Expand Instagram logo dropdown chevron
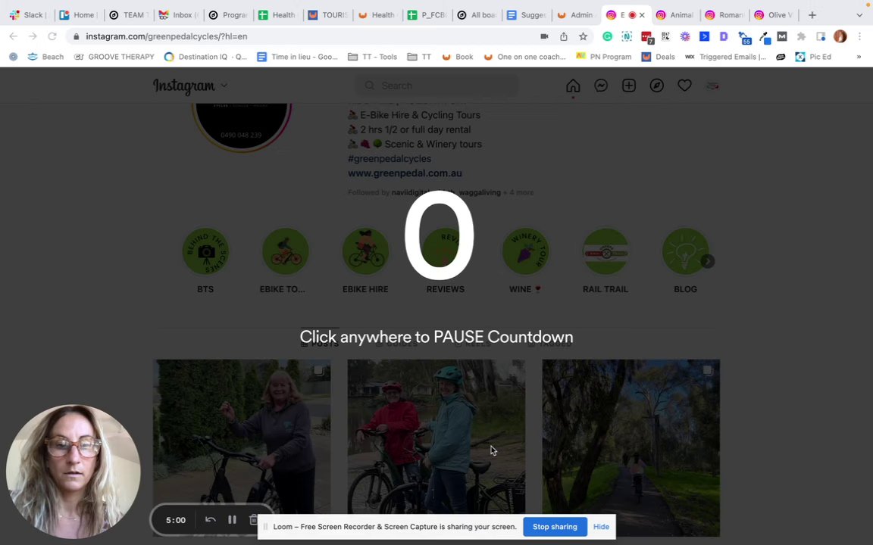This screenshot has width=873, height=545. [224, 86]
